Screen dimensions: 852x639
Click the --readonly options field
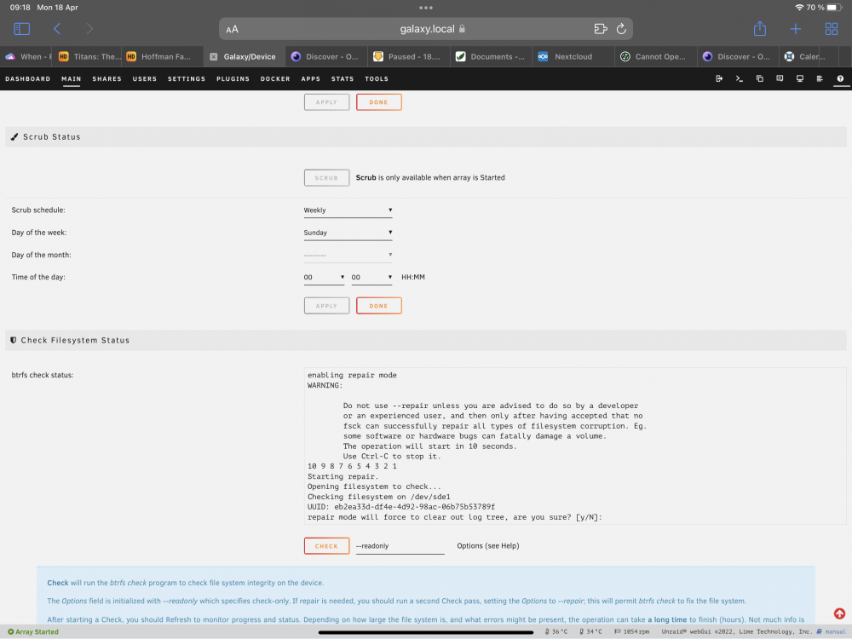[400, 546]
